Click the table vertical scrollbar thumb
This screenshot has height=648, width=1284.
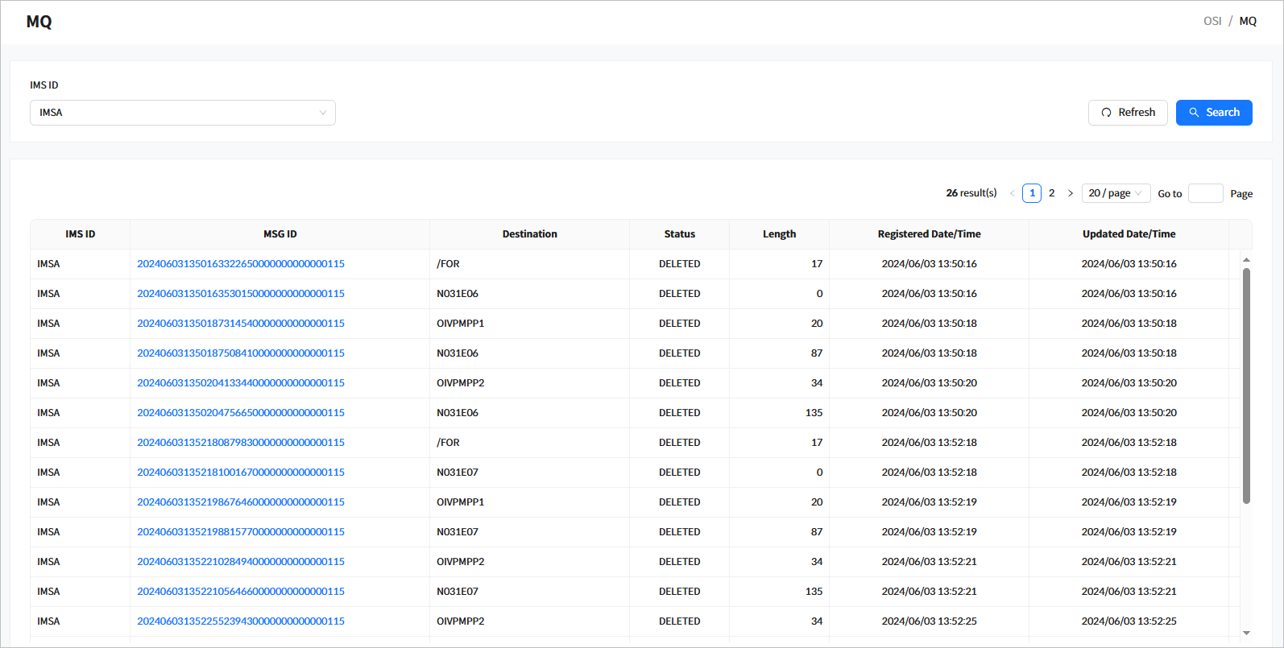point(1246,386)
